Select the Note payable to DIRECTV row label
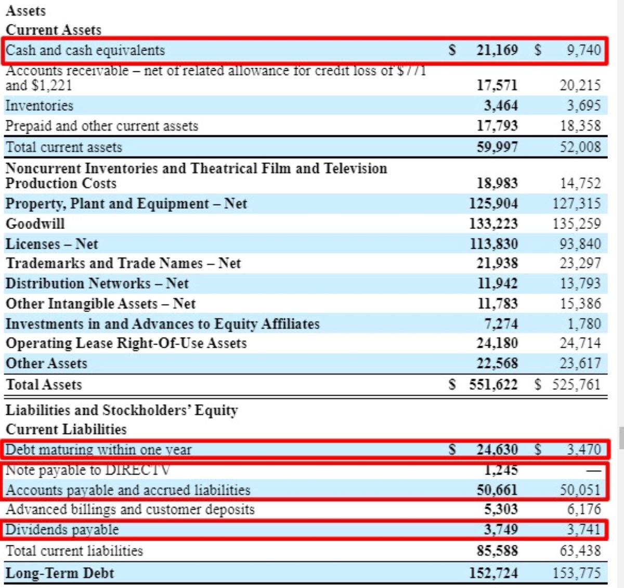Image resolution: width=624 pixels, height=588 pixels. (x=88, y=470)
